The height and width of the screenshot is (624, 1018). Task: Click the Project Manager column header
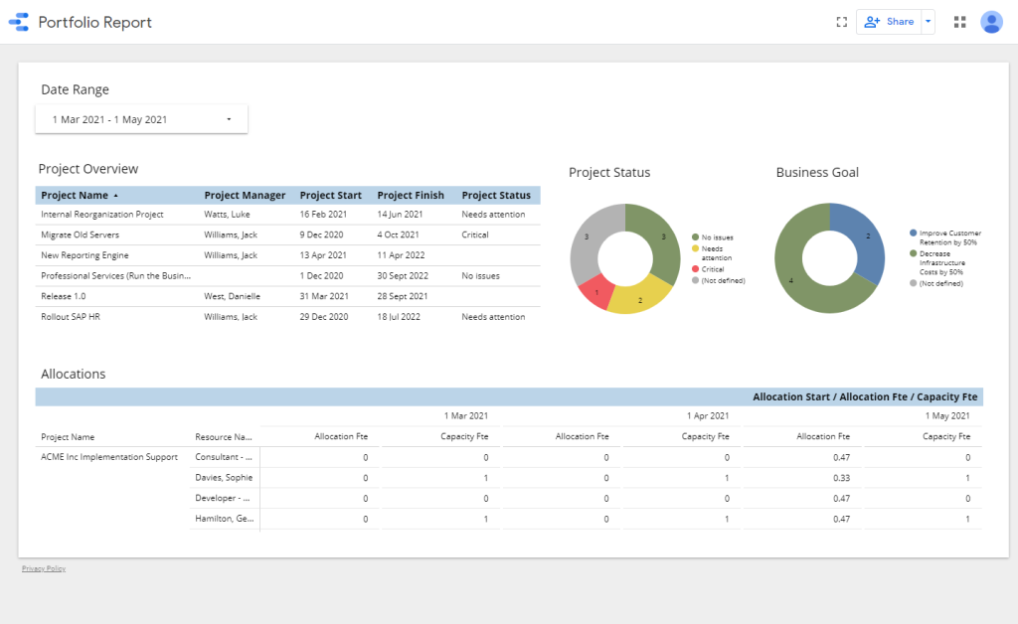(x=245, y=196)
